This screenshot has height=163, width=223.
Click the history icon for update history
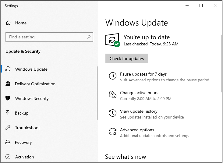point(113,113)
